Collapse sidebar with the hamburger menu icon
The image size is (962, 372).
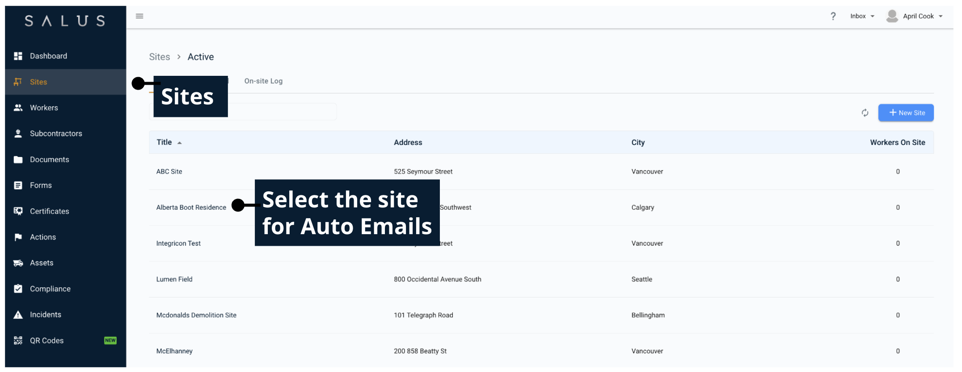[x=139, y=17]
